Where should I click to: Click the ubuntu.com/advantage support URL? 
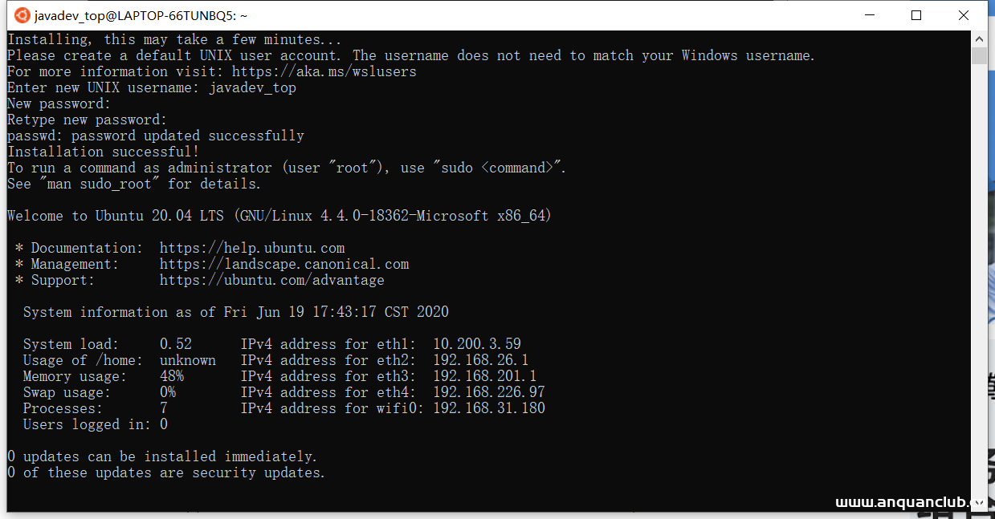(x=271, y=280)
